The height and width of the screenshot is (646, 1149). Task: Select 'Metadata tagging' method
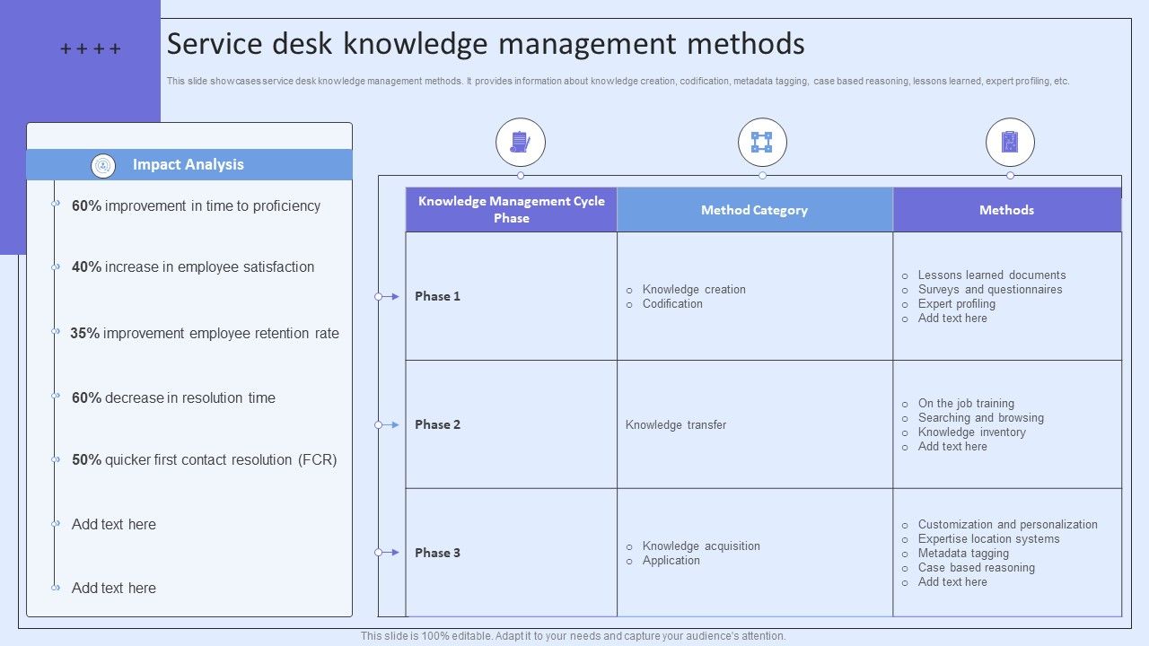tap(963, 553)
